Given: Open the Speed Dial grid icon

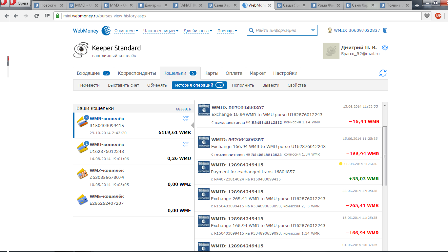Looking at the screenshot, I should pyautogui.click(x=47, y=16).
